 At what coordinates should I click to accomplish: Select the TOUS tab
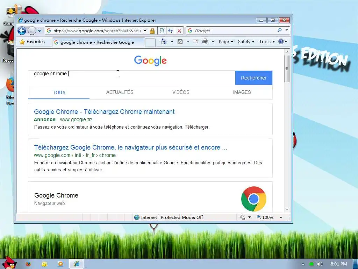(59, 92)
